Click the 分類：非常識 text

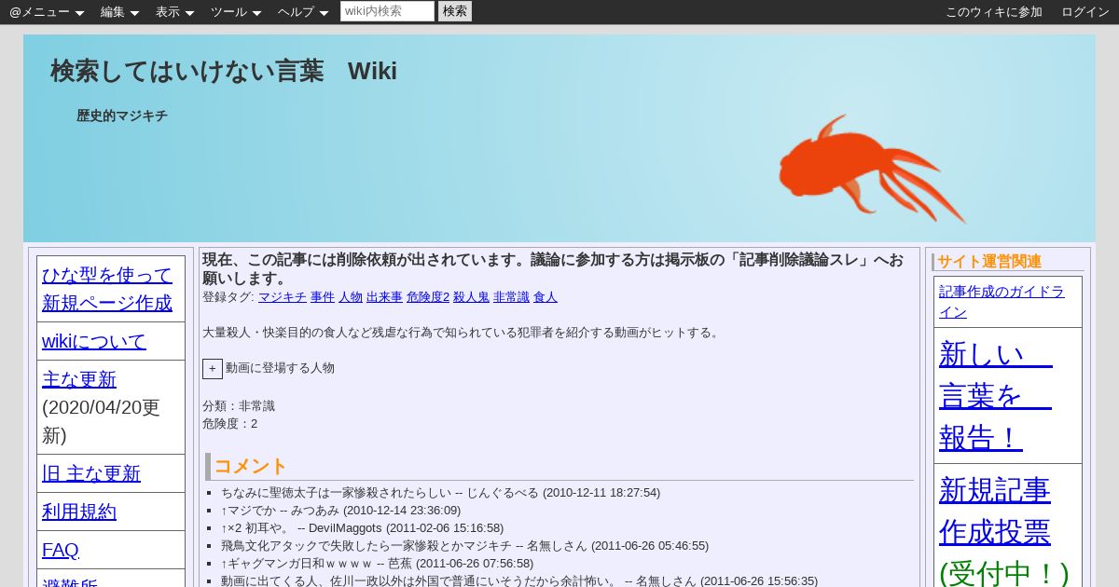pos(239,406)
